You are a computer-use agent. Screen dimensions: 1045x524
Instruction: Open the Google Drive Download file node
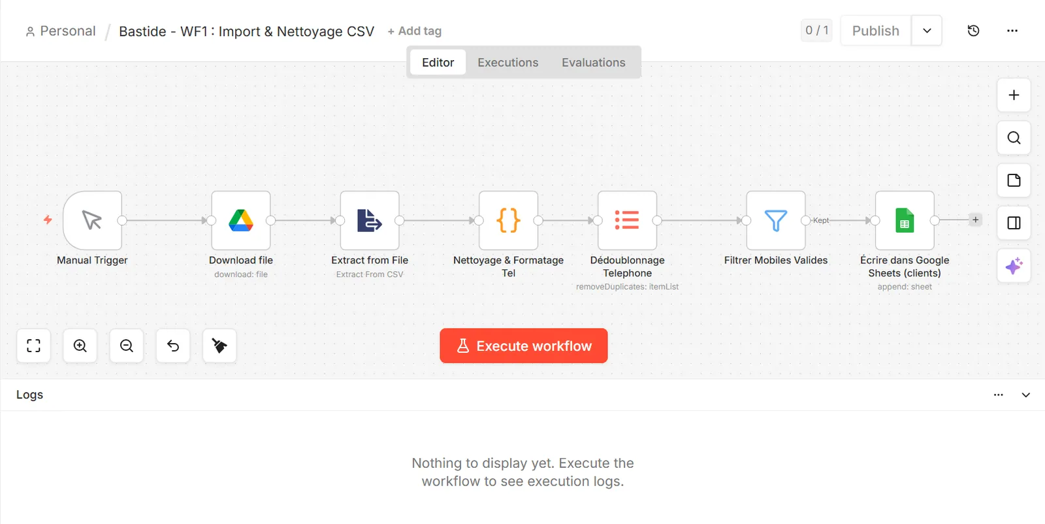click(241, 220)
